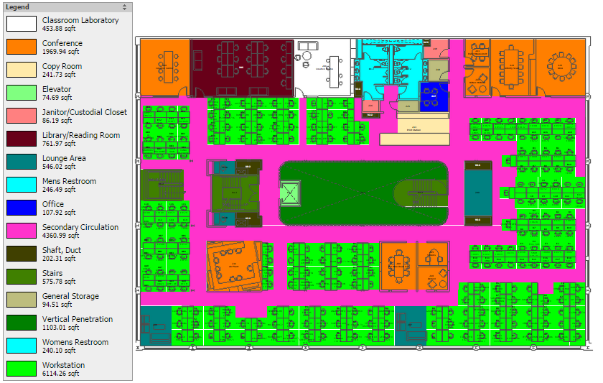Click the Vertical Penetration legend label
603x383 pixels.
[x=78, y=319]
